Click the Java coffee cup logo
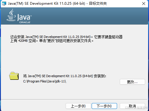The width and height of the screenshot is (149, 111). point(11,15)
